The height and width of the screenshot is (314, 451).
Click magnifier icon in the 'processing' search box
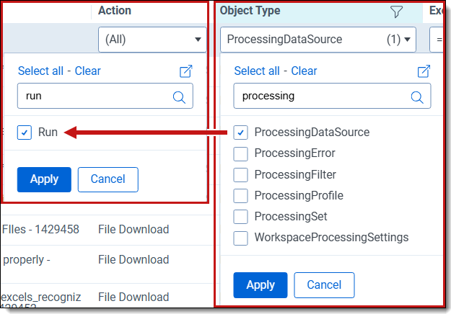(x=417, y=97)
